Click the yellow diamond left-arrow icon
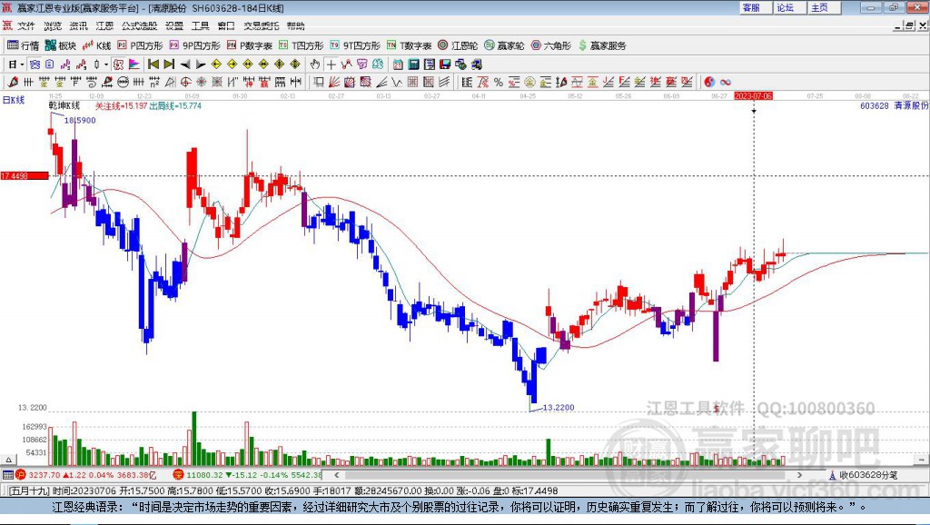Image resolution: width=930 pixels, height=525 pixels. [216, 64]
